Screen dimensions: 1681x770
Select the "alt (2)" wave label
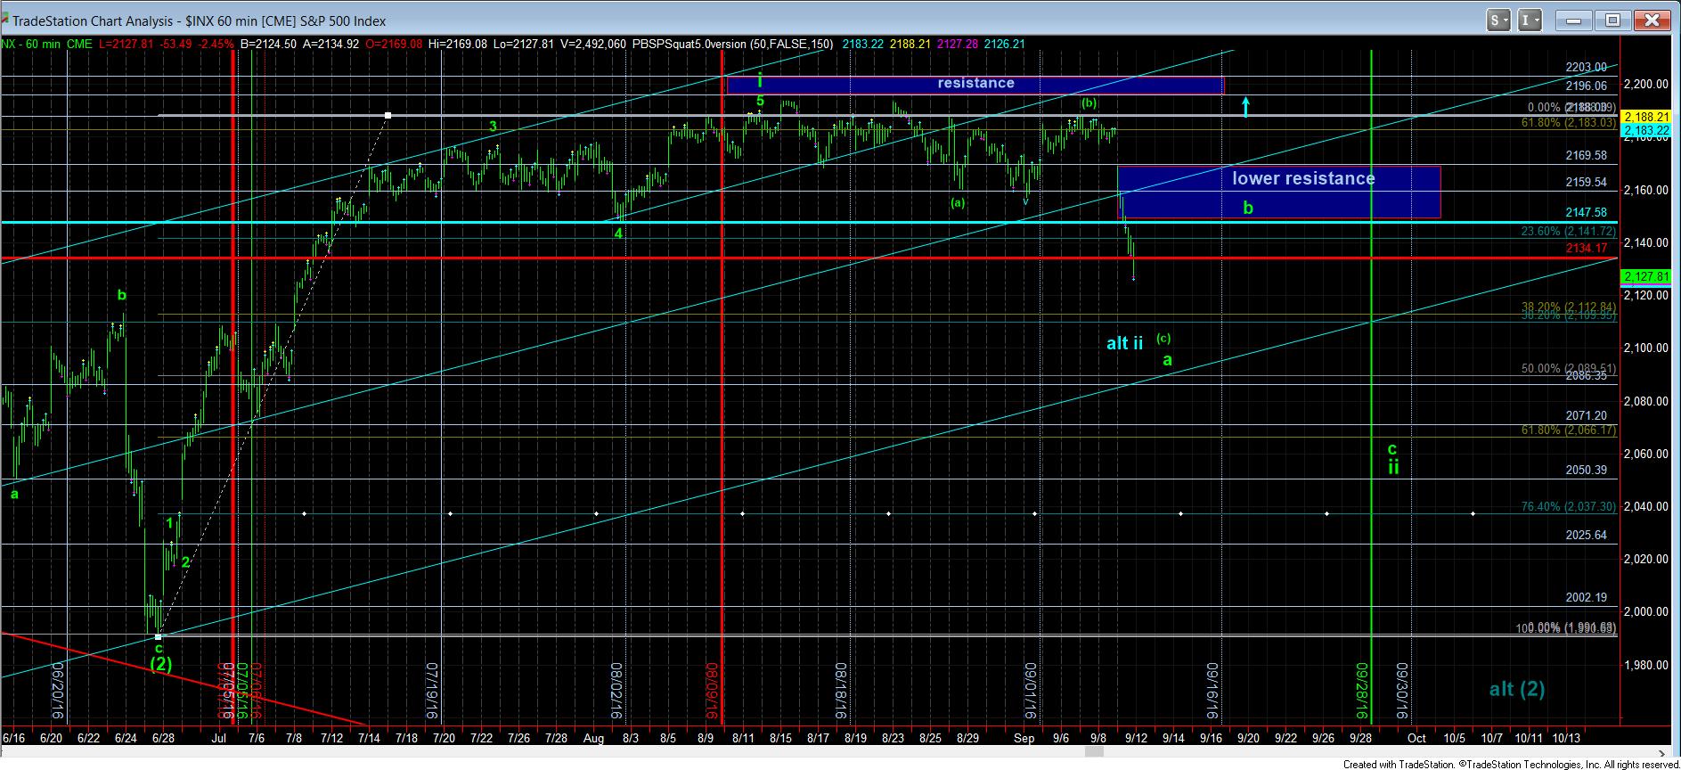point(1517,688)
